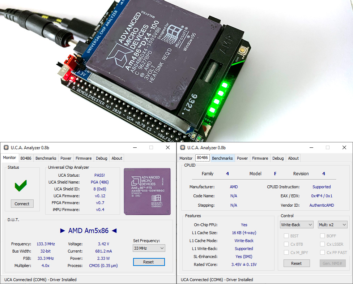Image resolution: width=353 pixels, height=284 pixels.
Task: Click the Process value "CMOS (0.35 µm)"
Action: [103, 266]
